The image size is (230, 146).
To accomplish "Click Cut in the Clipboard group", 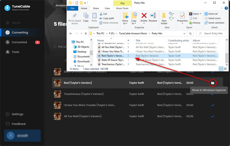I will click(x=103, y=14).
